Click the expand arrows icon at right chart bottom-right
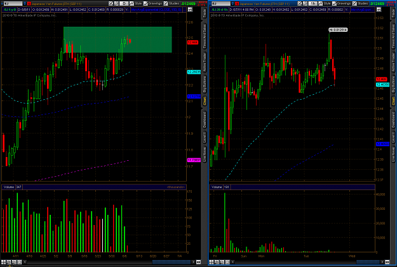Image resolution: width=397 pixels, height=267 pixels. coord(387,262)
